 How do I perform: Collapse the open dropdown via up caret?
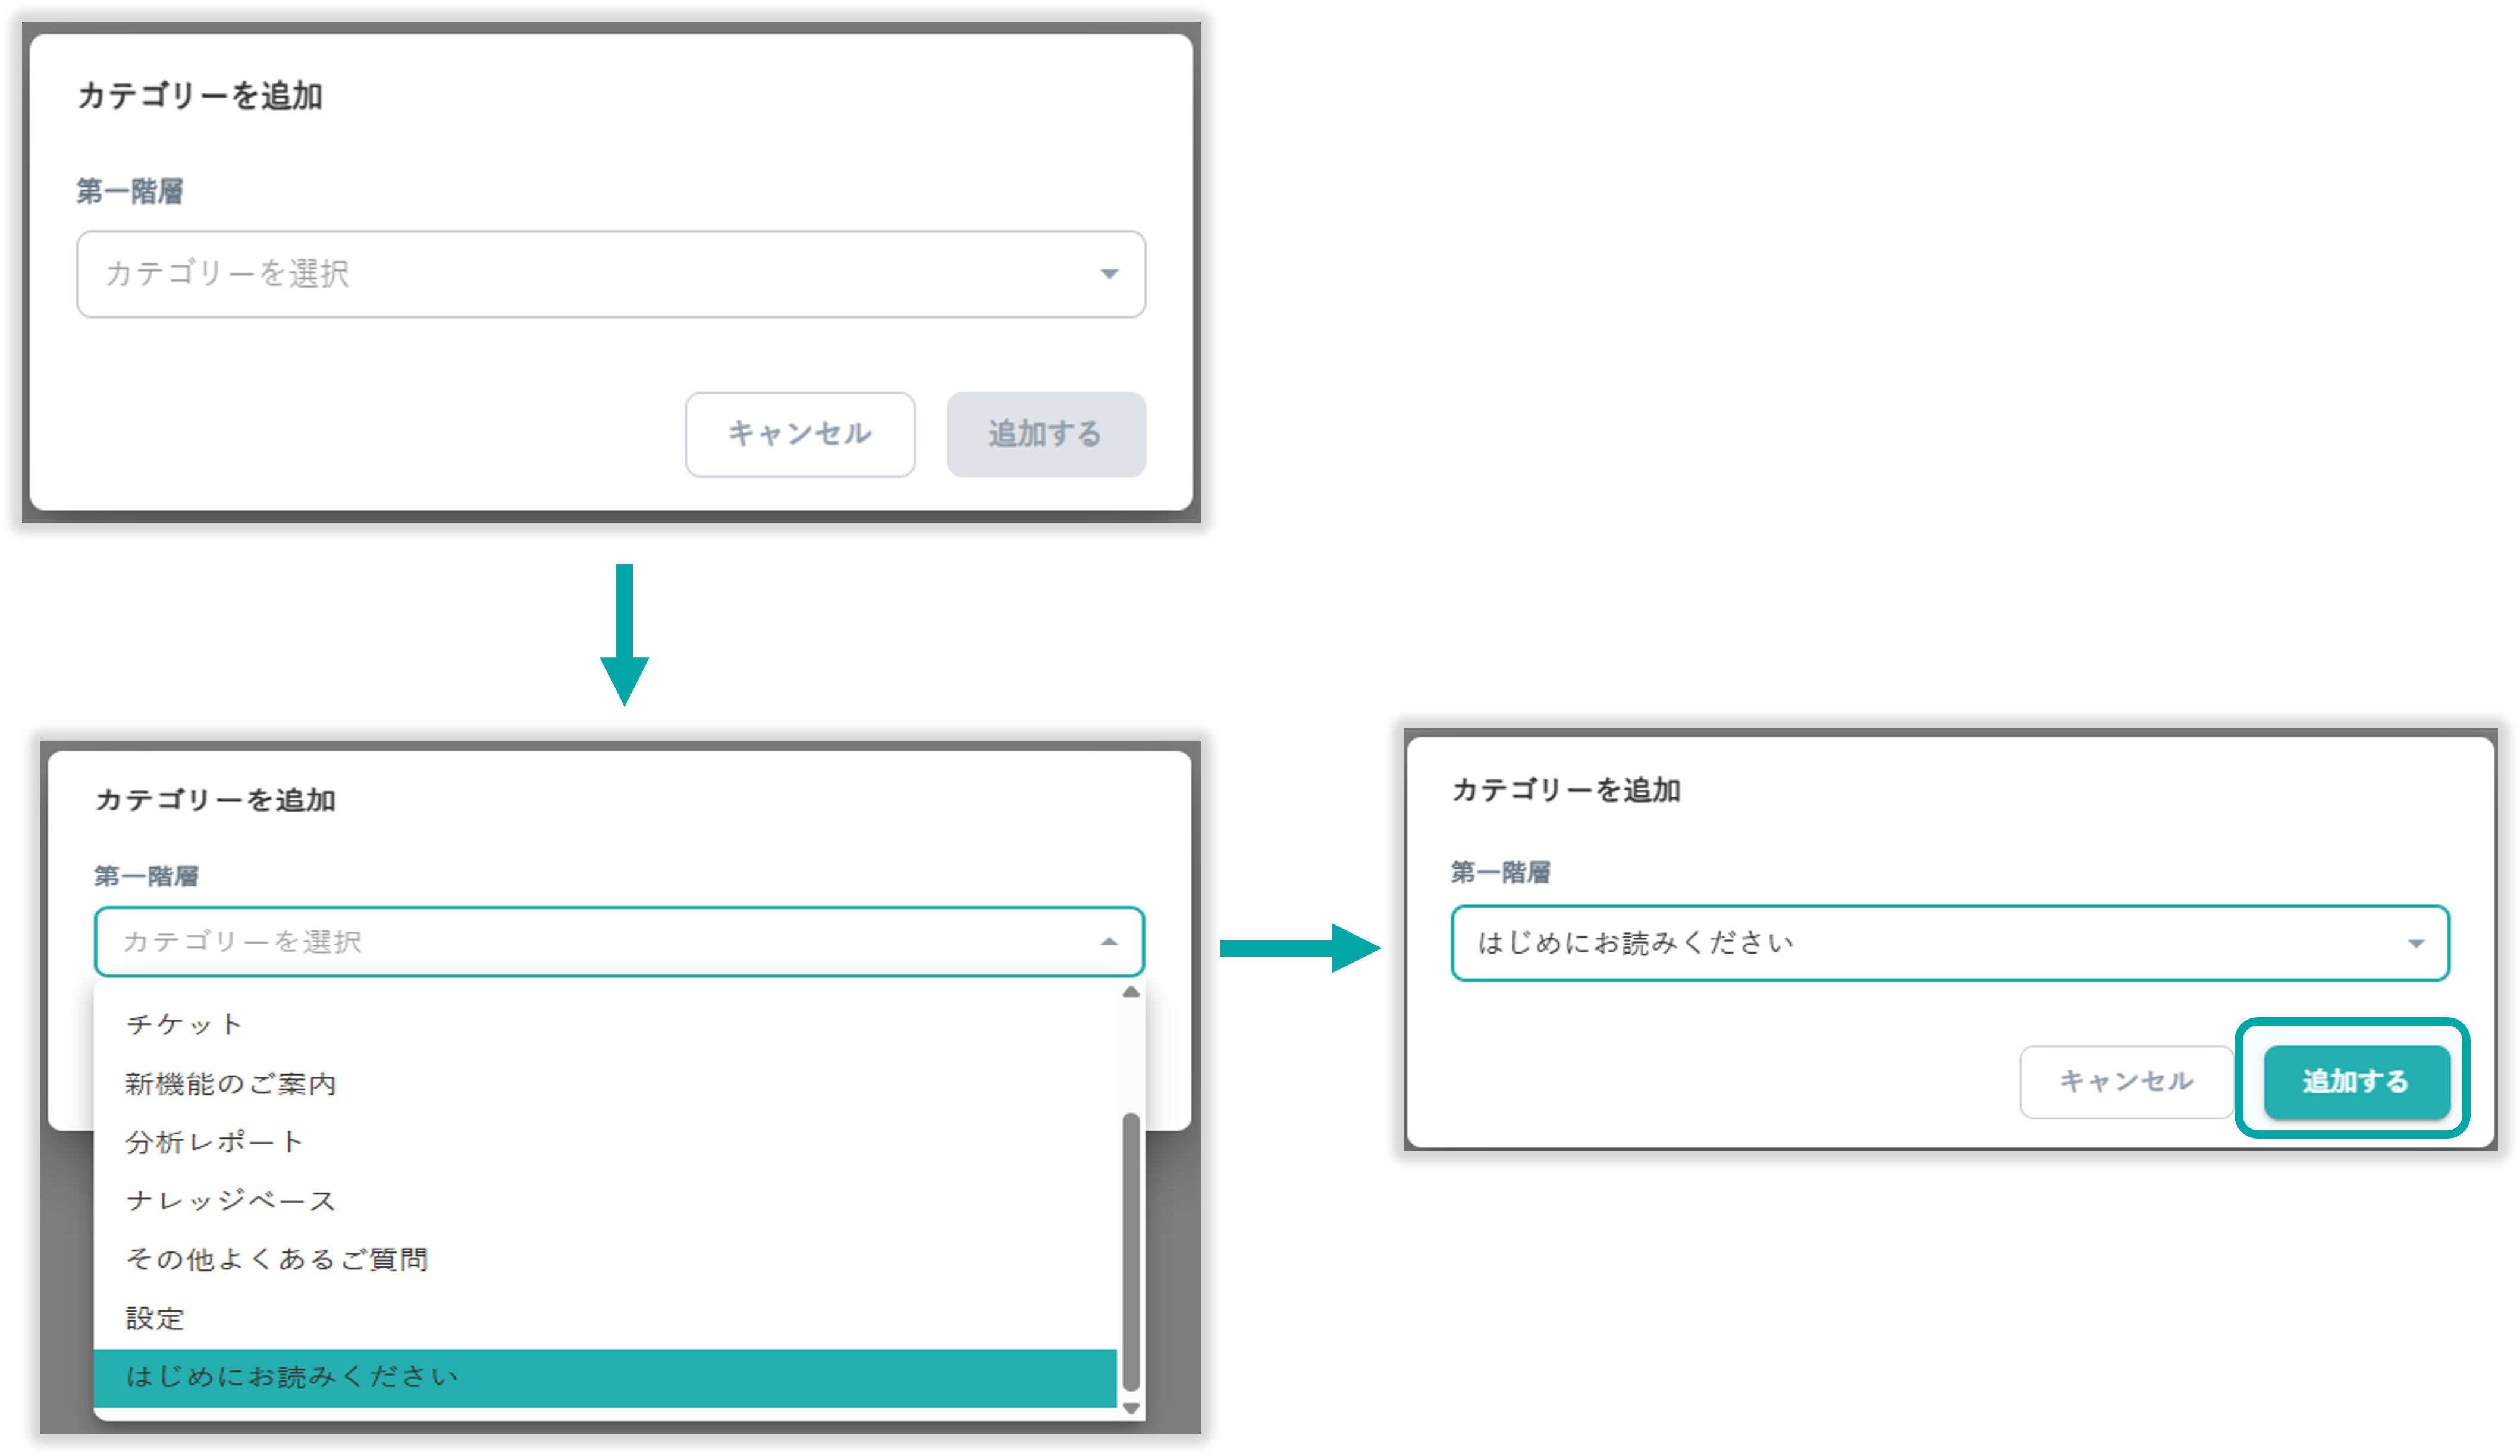pyautogui.click(x=1108, y=941)
